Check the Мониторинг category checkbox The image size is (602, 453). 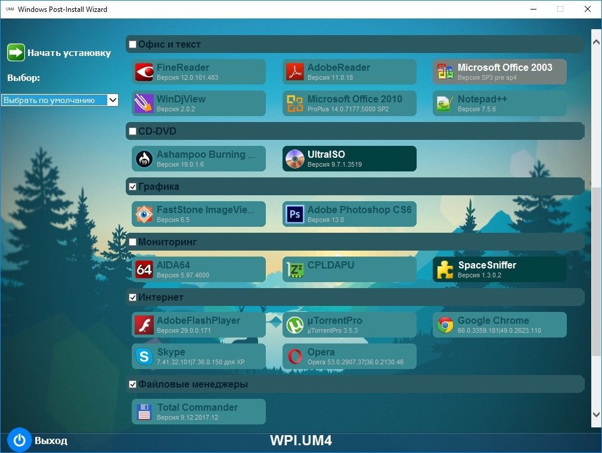point(132,242)
